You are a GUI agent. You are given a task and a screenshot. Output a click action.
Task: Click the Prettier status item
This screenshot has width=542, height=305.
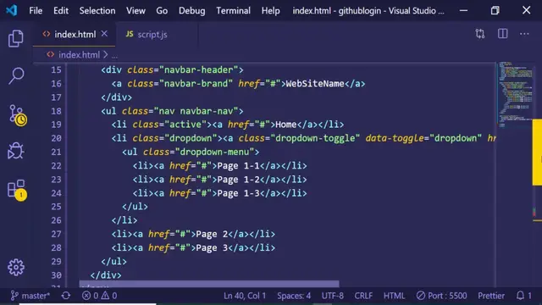(491, 296)
